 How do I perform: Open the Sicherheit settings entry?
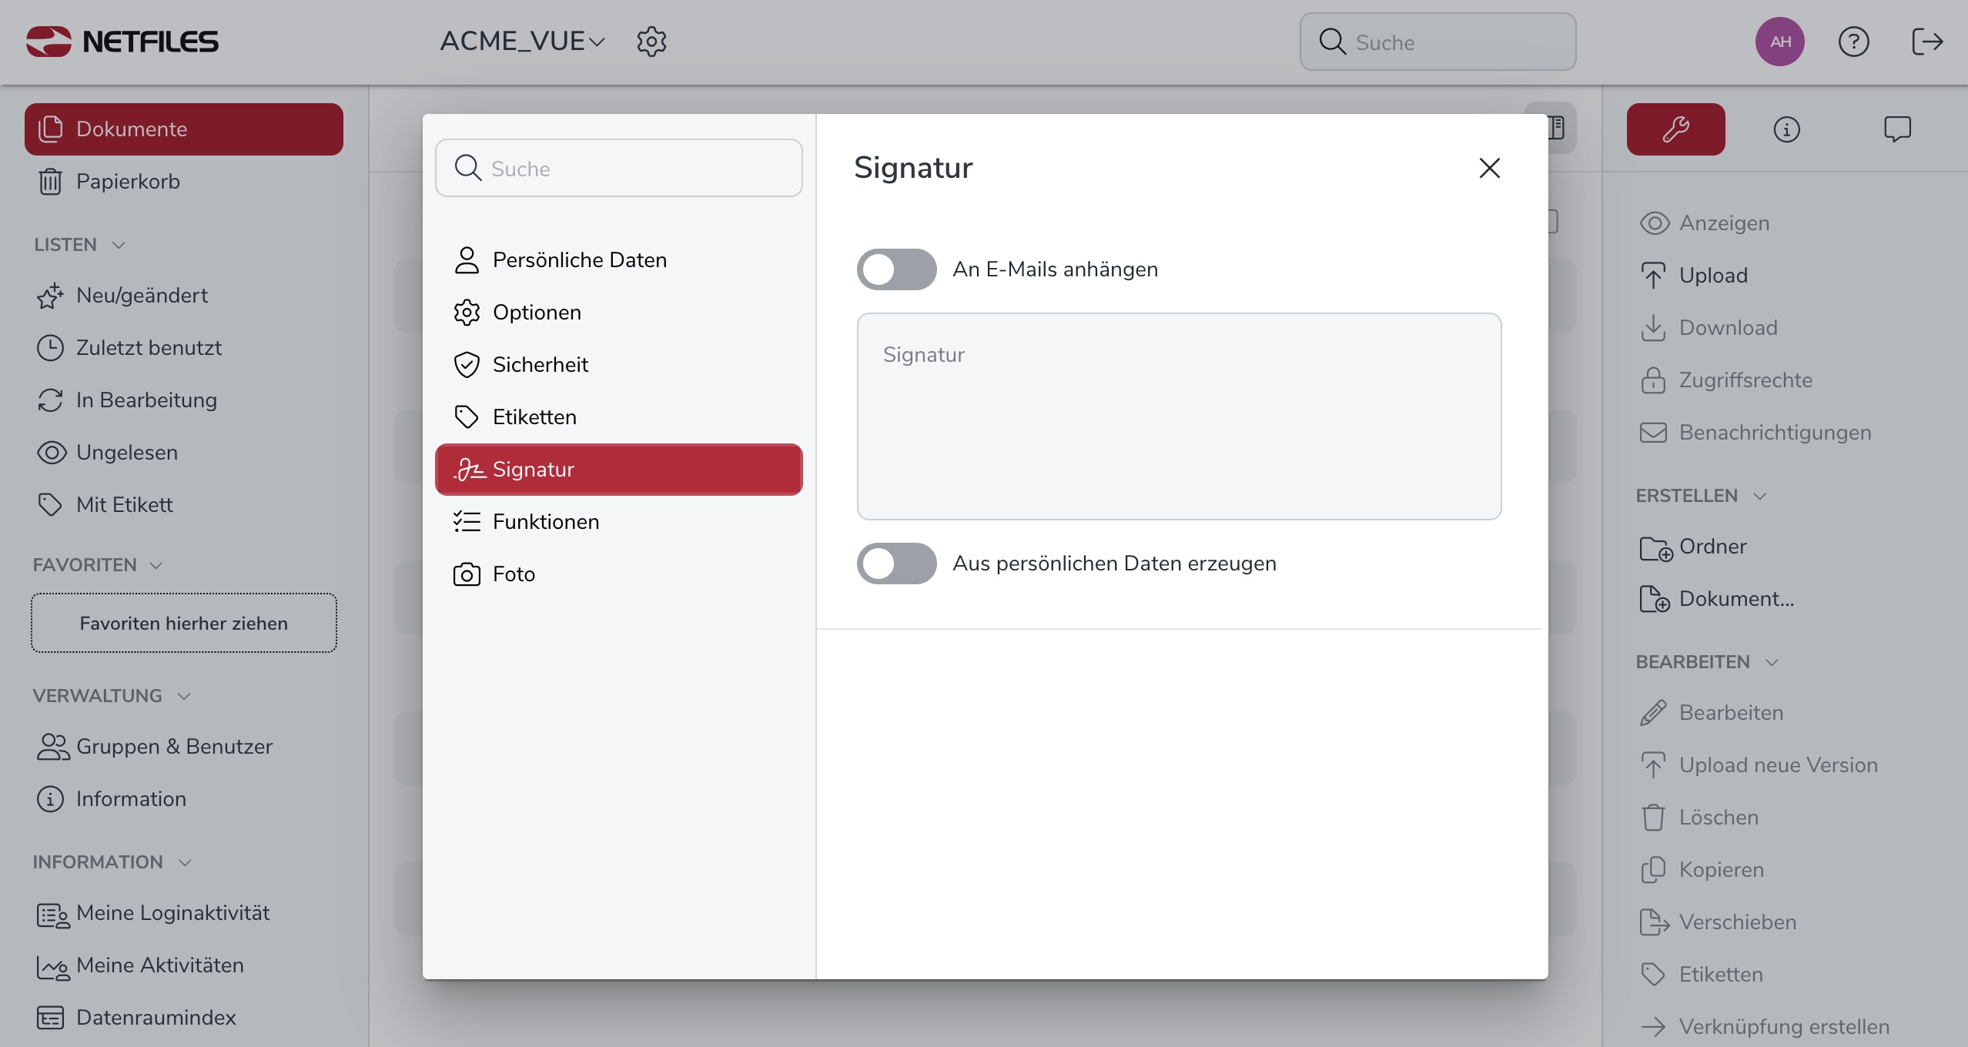tap(540, 365)
